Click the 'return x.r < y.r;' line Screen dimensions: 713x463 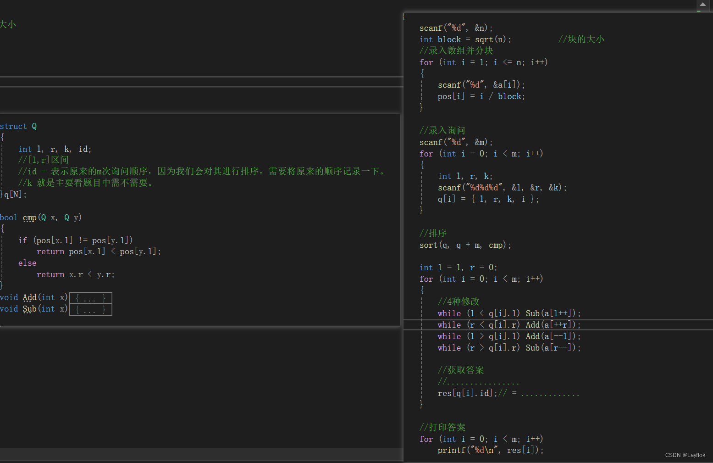76,274
